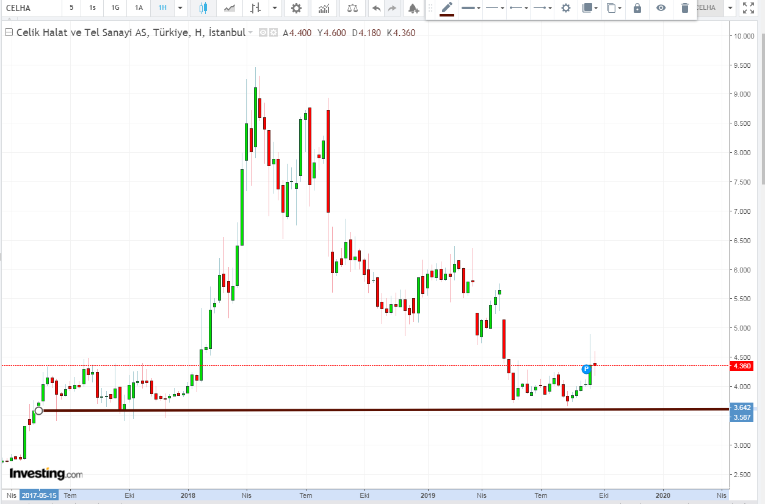Select the candlestick chart type icon
765x504 pixels.
coord(203,8)
